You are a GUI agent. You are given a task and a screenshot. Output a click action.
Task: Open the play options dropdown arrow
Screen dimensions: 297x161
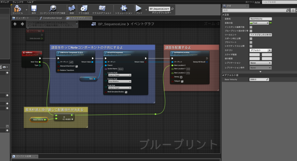point(146,10)
